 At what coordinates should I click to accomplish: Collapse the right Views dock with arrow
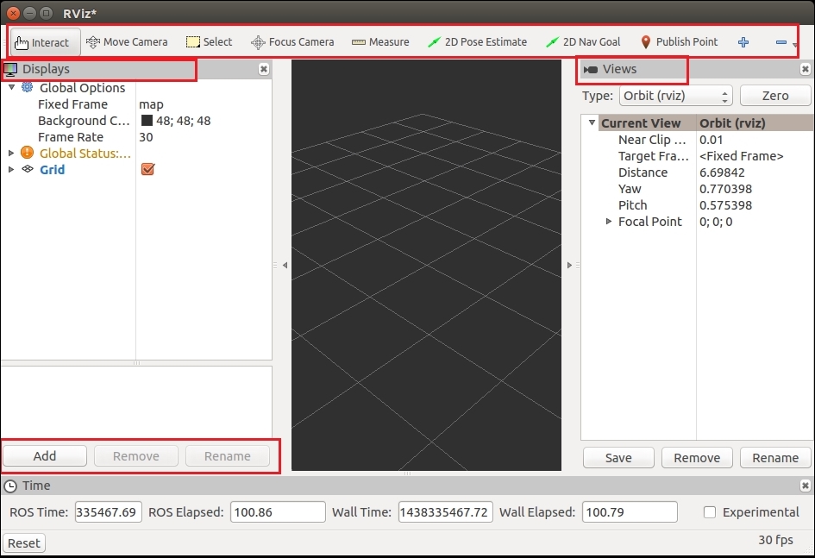coord(569,265)
